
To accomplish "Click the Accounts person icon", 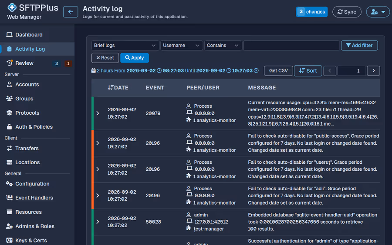I will pos(9,84).
